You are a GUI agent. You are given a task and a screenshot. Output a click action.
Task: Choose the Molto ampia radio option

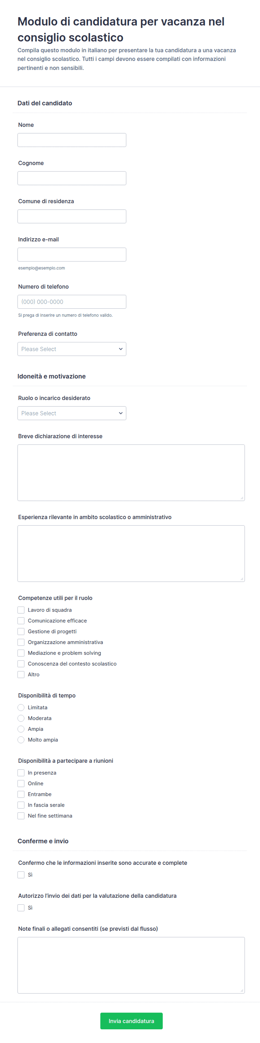[21, 739]
